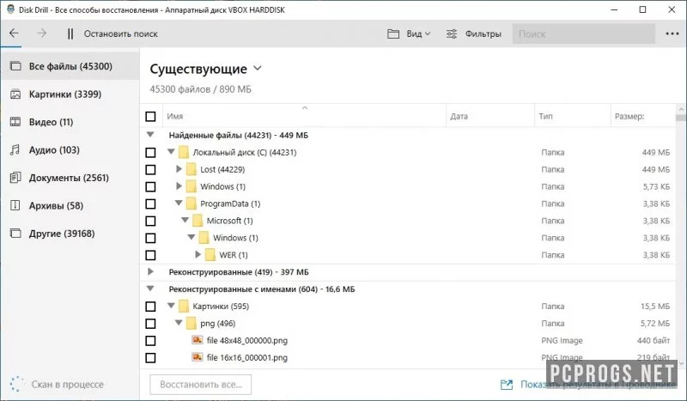
Task: Click the Поиск search field
Action: click(x=584, y=33)
